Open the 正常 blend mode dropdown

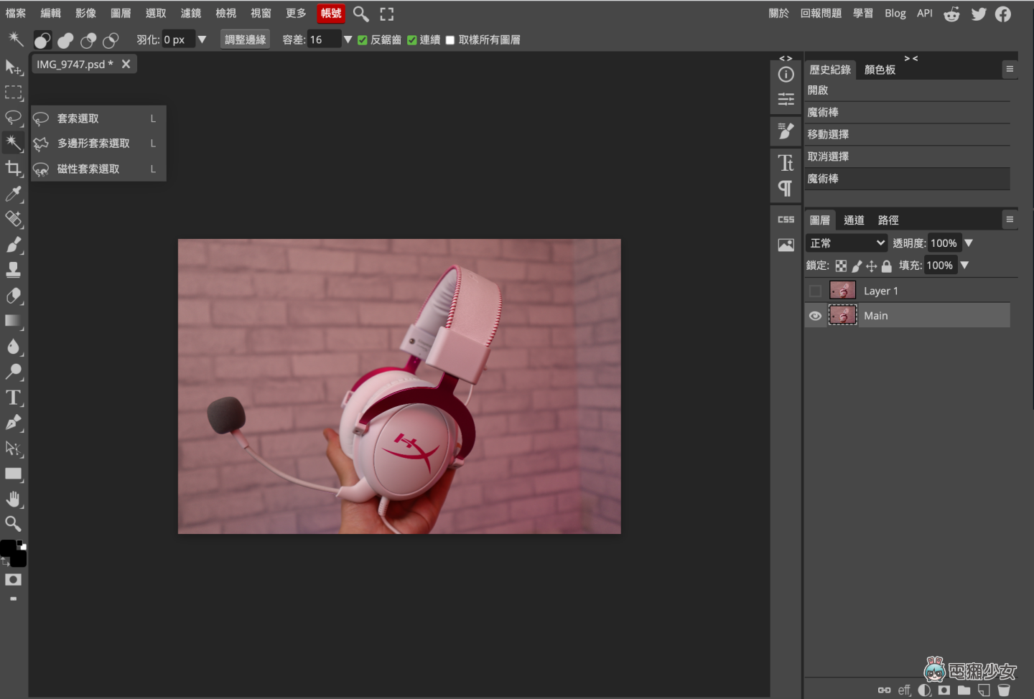(846, 243)
